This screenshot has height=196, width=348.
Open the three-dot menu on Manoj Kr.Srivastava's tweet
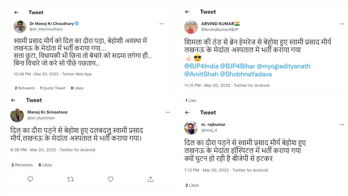(x=168, y=113)
